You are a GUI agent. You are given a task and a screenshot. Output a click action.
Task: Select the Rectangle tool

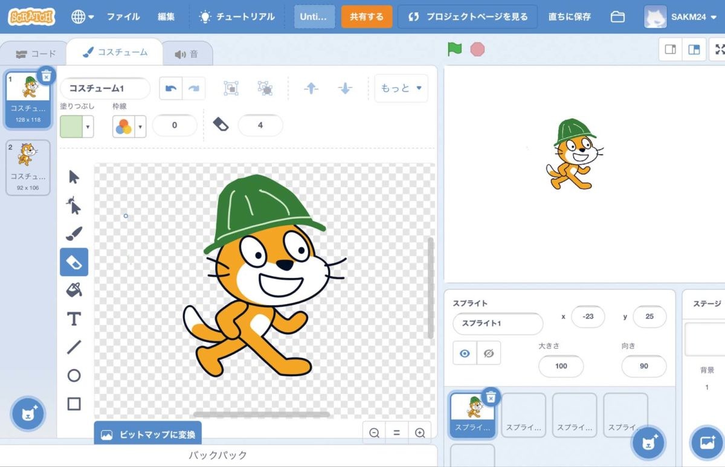[x=74, y=404]
